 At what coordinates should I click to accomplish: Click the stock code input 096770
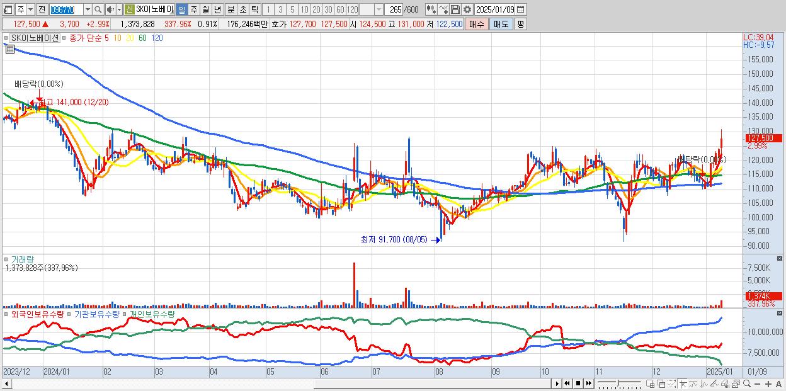coord(65,9)
